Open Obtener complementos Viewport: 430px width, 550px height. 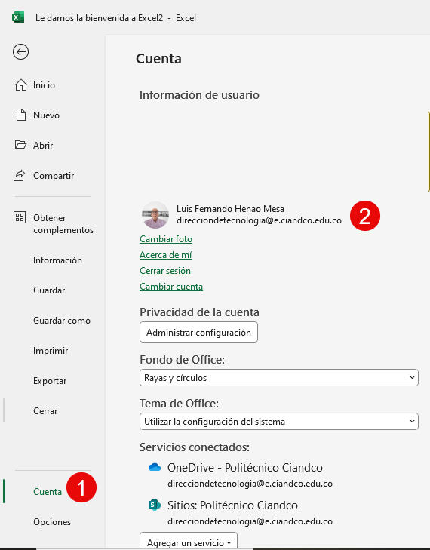click(x=63, y=224)
